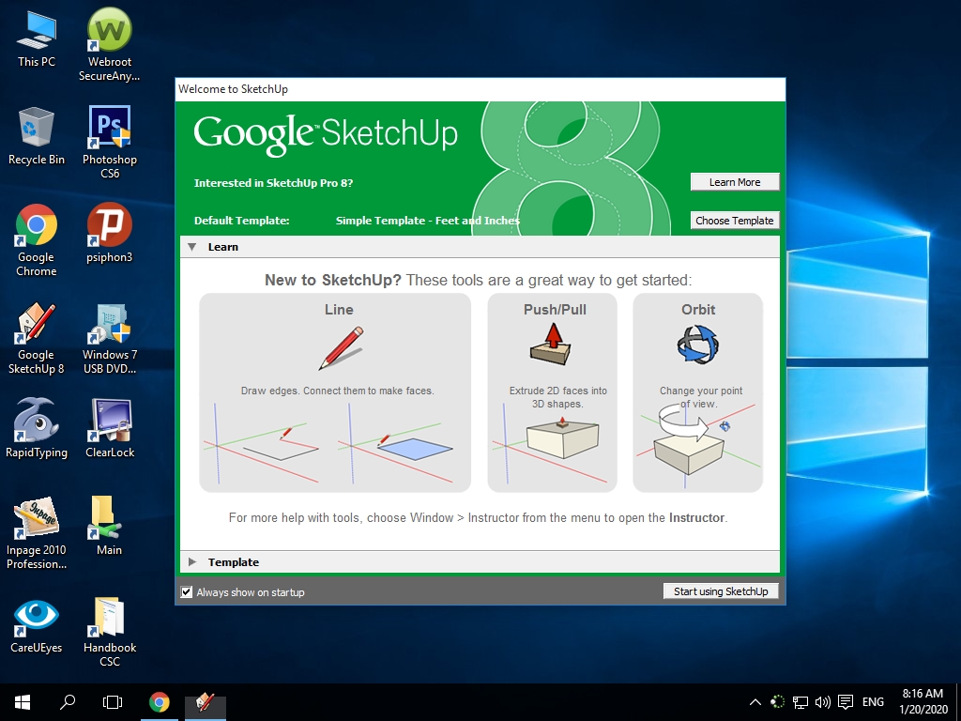This screenshot has height=721, width=961.
Task: Open ClearLock desktop shortcut
Action: 109,428
